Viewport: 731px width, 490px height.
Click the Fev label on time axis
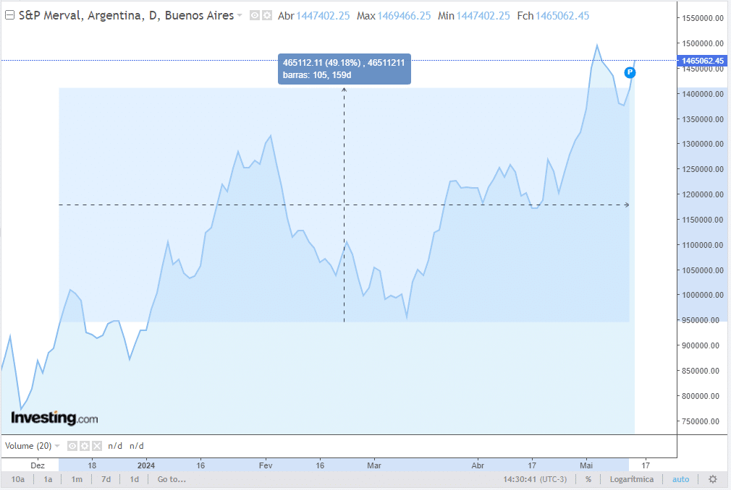point(266,465)
